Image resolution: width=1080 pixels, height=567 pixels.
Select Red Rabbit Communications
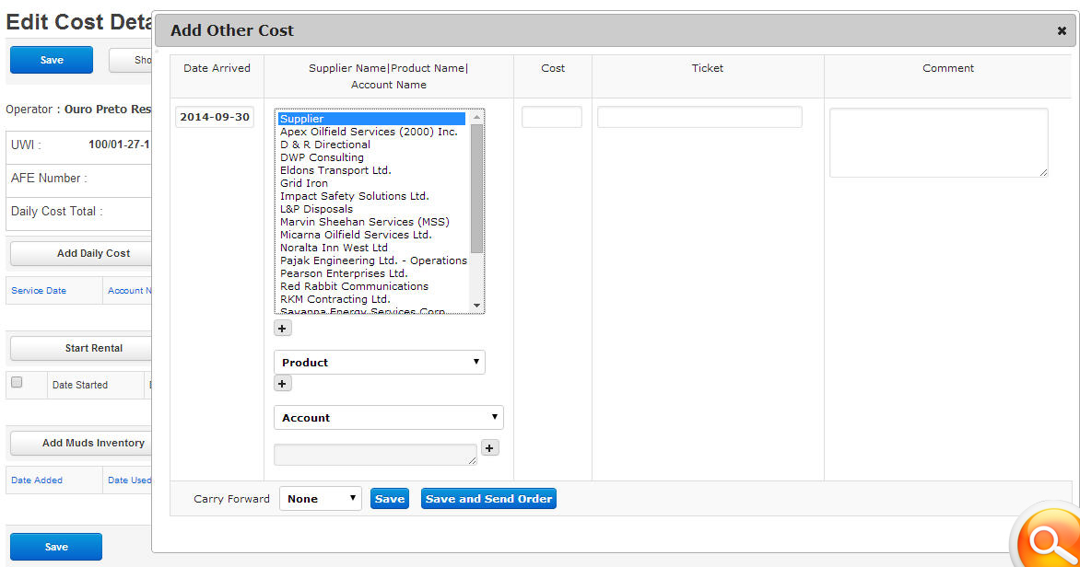coord(354,286)
